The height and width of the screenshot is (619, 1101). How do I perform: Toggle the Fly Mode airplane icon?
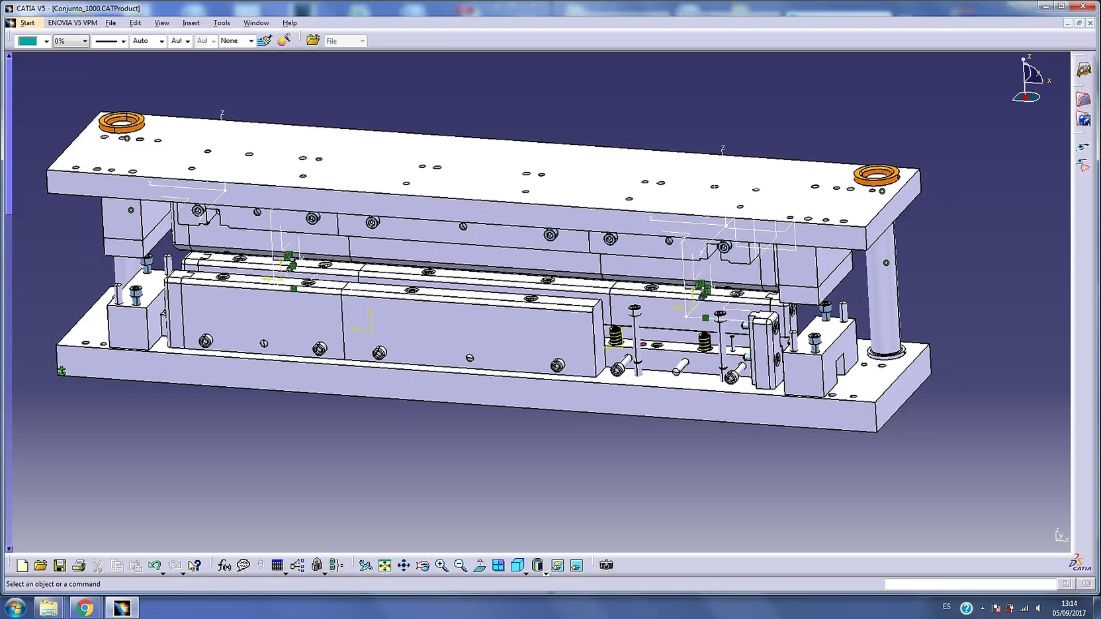pyautogui.click(x=365, y=565)
